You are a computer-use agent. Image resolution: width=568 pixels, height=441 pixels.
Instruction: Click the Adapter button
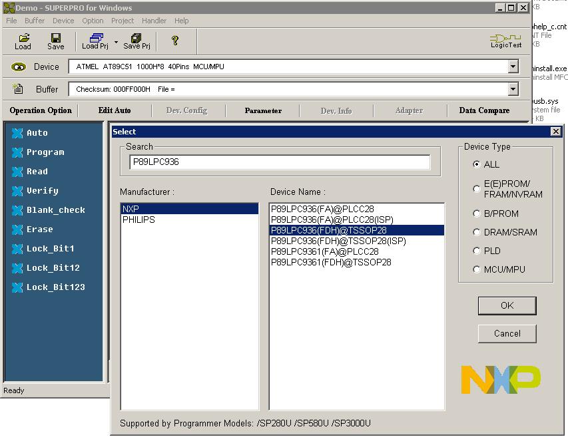click(x=410, y=110)
